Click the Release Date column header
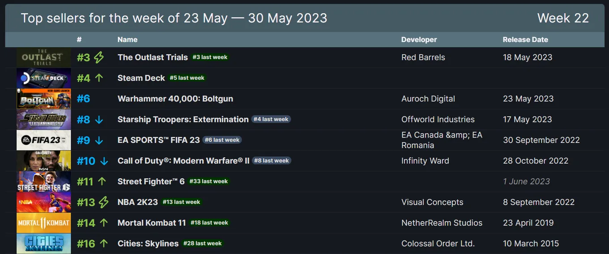 click(525, 39)
